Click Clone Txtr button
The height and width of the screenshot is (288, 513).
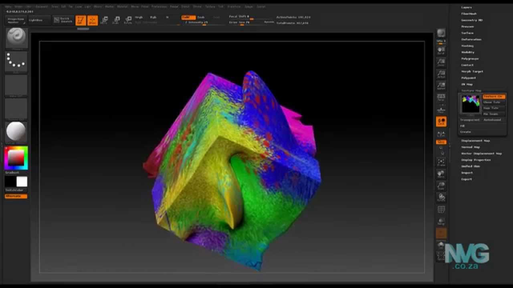[x=494, y=102]
